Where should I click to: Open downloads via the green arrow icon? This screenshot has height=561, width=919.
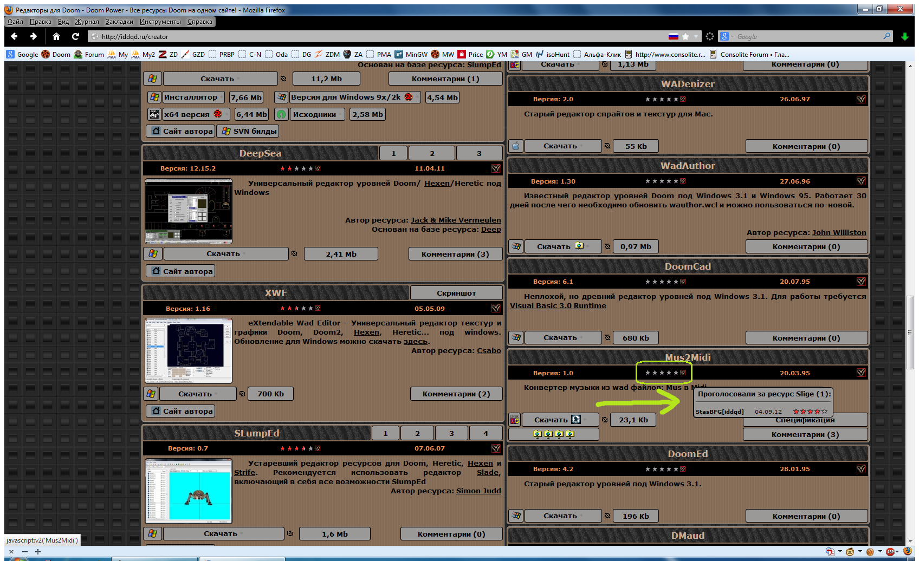click(x=904, y=36)
